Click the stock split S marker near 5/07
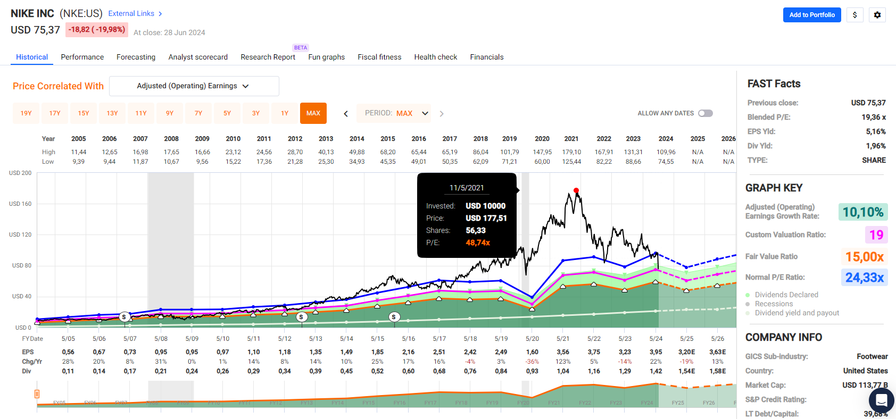 point(124,317)
